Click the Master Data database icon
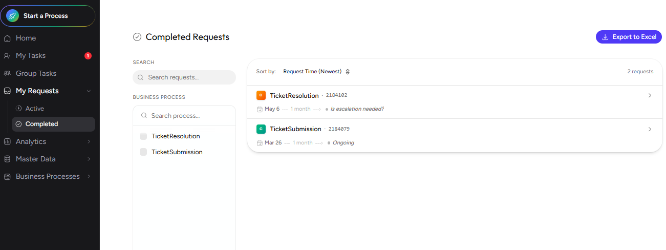The image size is (666, 250). click(x=7, y=159)
